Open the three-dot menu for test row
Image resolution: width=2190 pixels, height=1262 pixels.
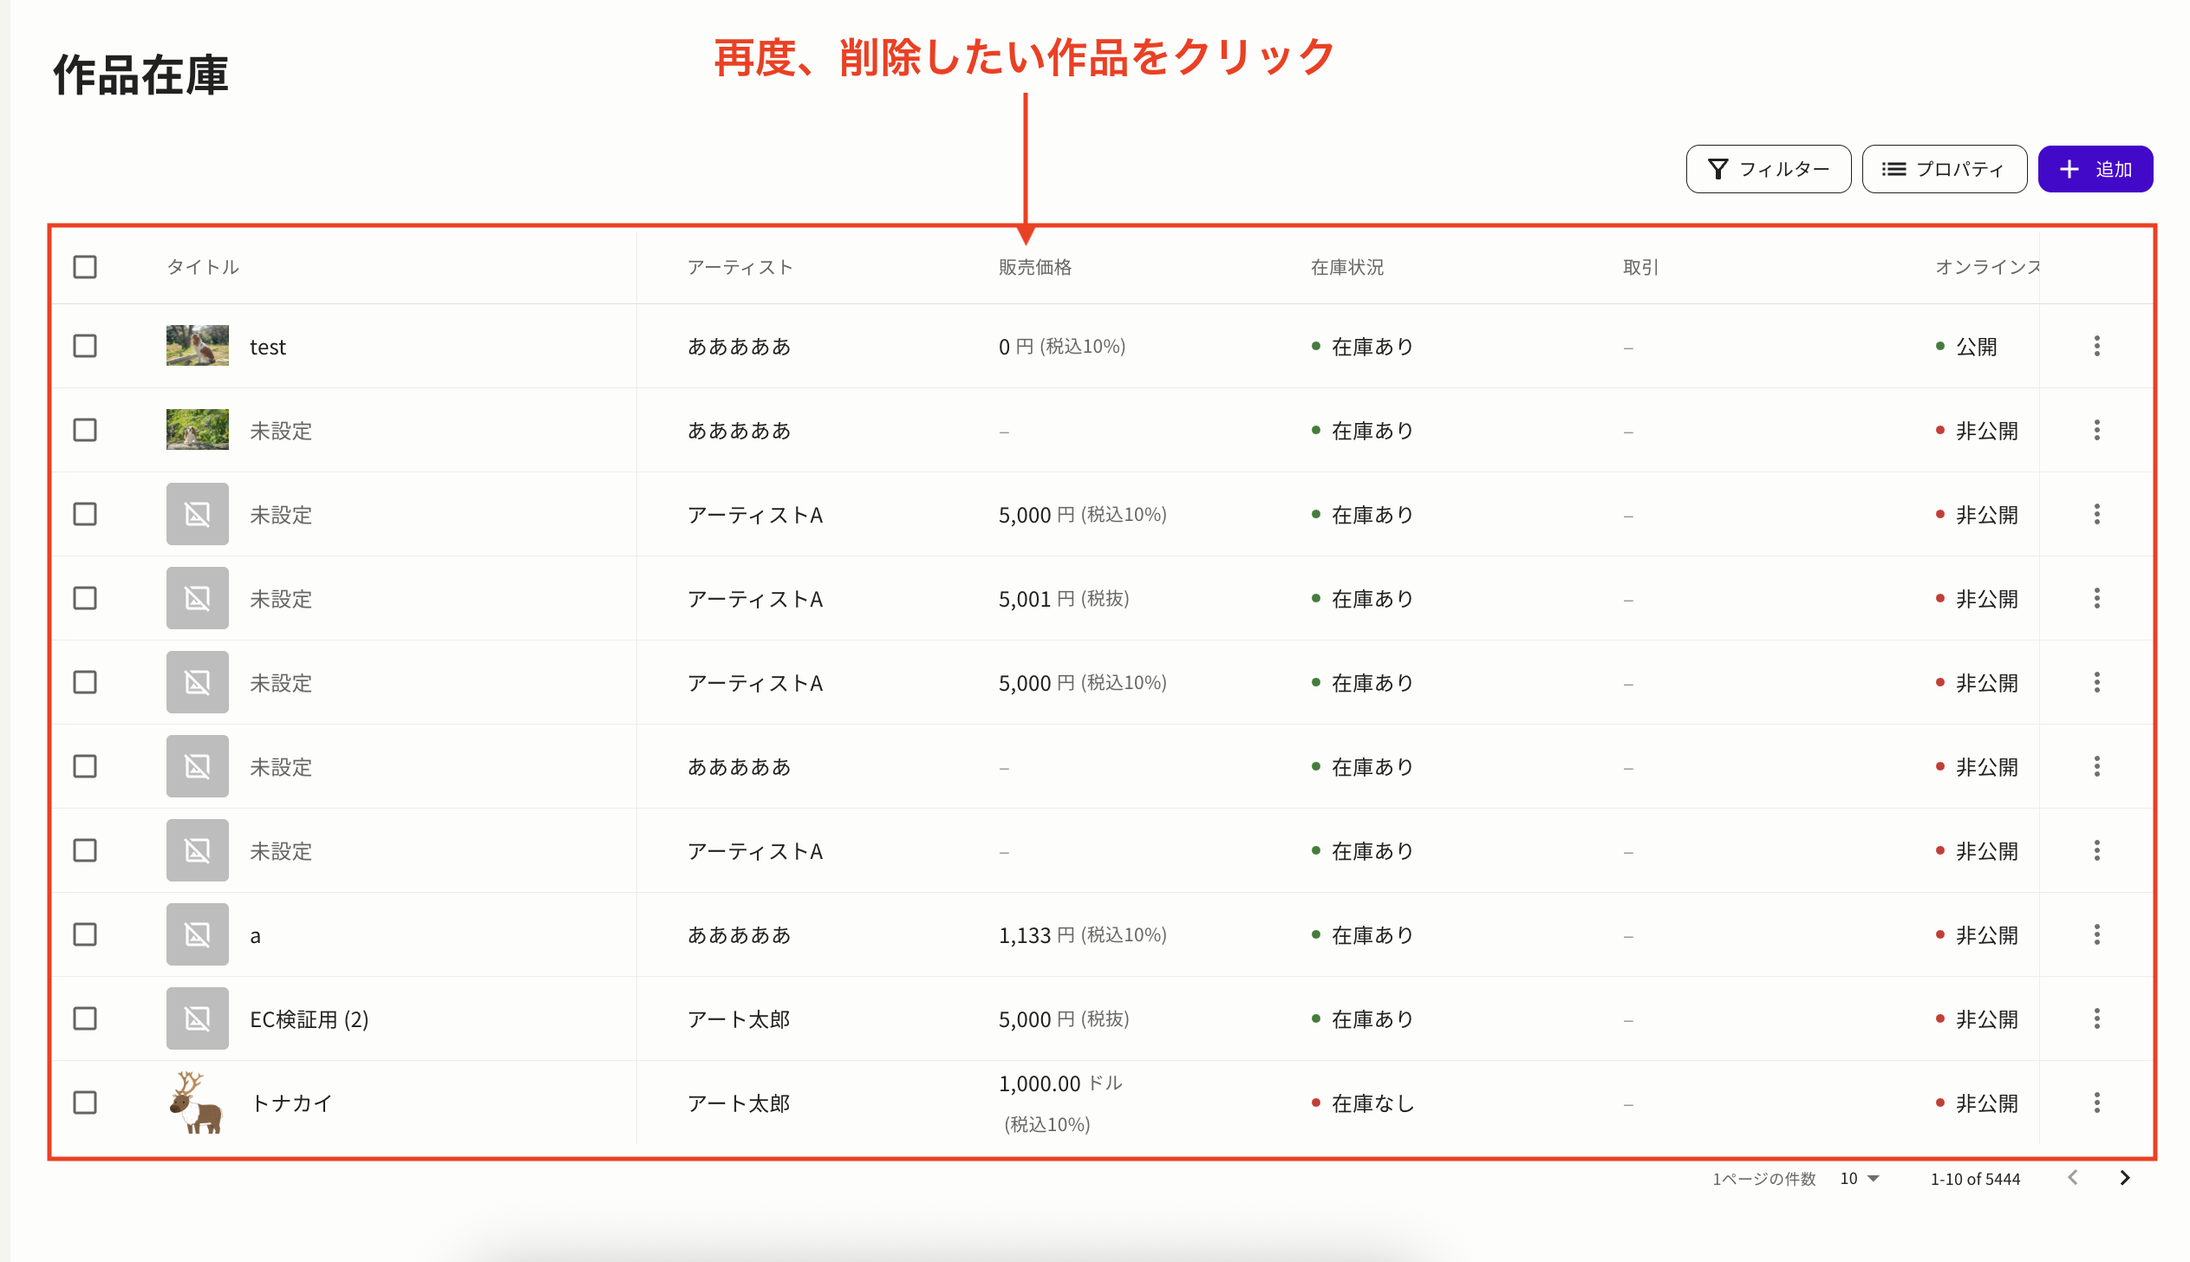[2096, 346]
